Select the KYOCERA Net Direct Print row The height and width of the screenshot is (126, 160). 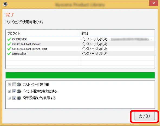click(80, 49)
